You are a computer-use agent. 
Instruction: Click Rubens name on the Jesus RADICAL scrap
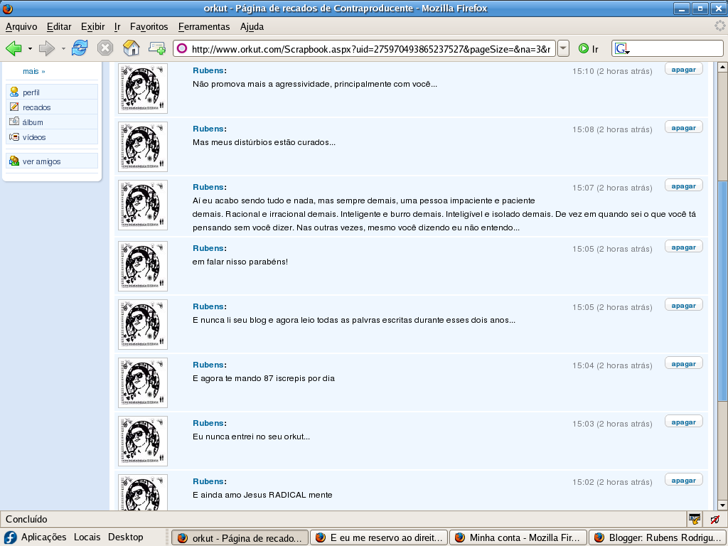pyautogui.click(x=208, y=481)
